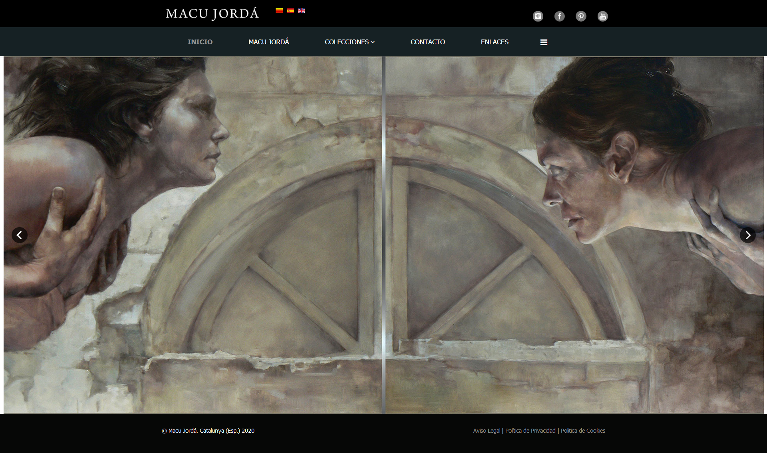Visit the Pinterest profile icon
767x453 pixels.
(581, 16)
